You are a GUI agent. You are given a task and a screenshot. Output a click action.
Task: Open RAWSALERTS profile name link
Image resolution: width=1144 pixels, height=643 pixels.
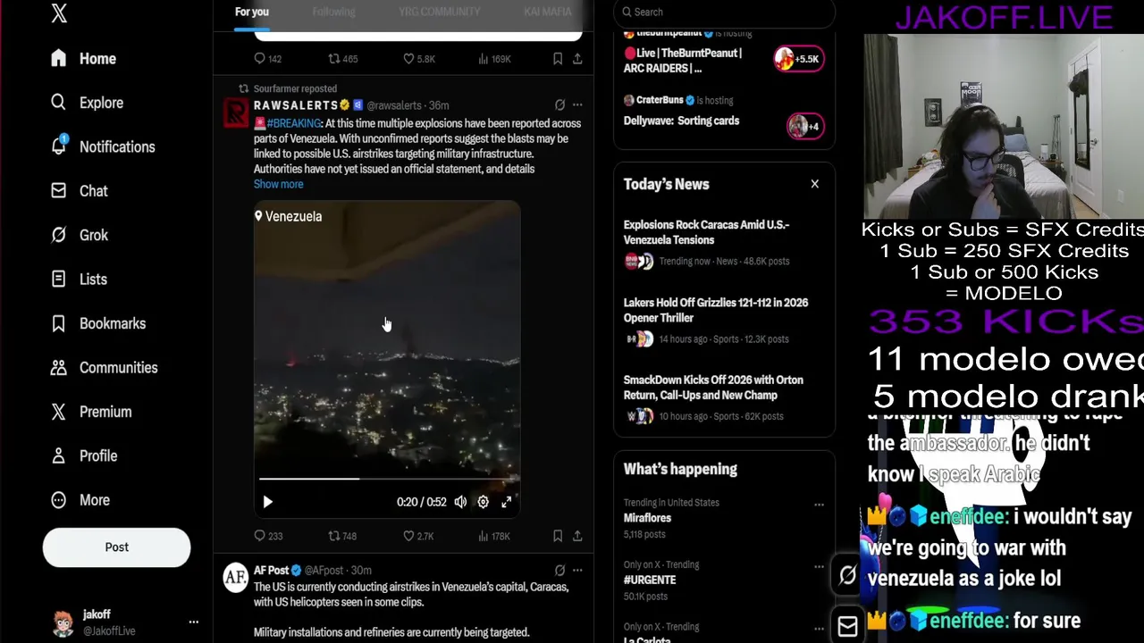click(296, 105)
